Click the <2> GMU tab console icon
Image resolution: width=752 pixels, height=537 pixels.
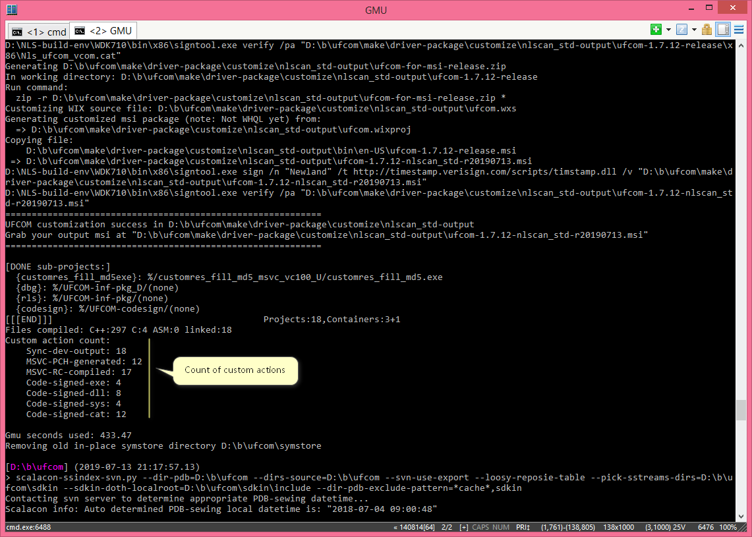80,31
